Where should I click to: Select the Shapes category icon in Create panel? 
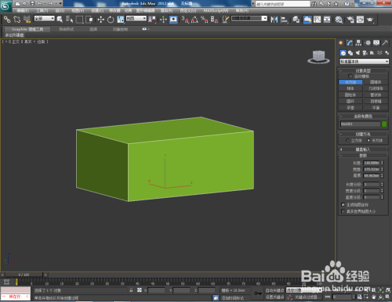tap(350, 53)
